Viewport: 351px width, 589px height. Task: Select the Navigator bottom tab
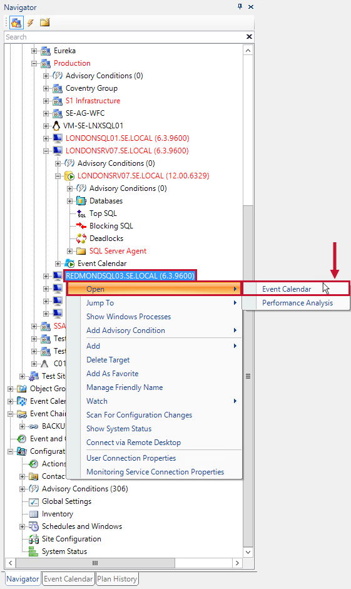pyautogui.click(x=23, y=579)
